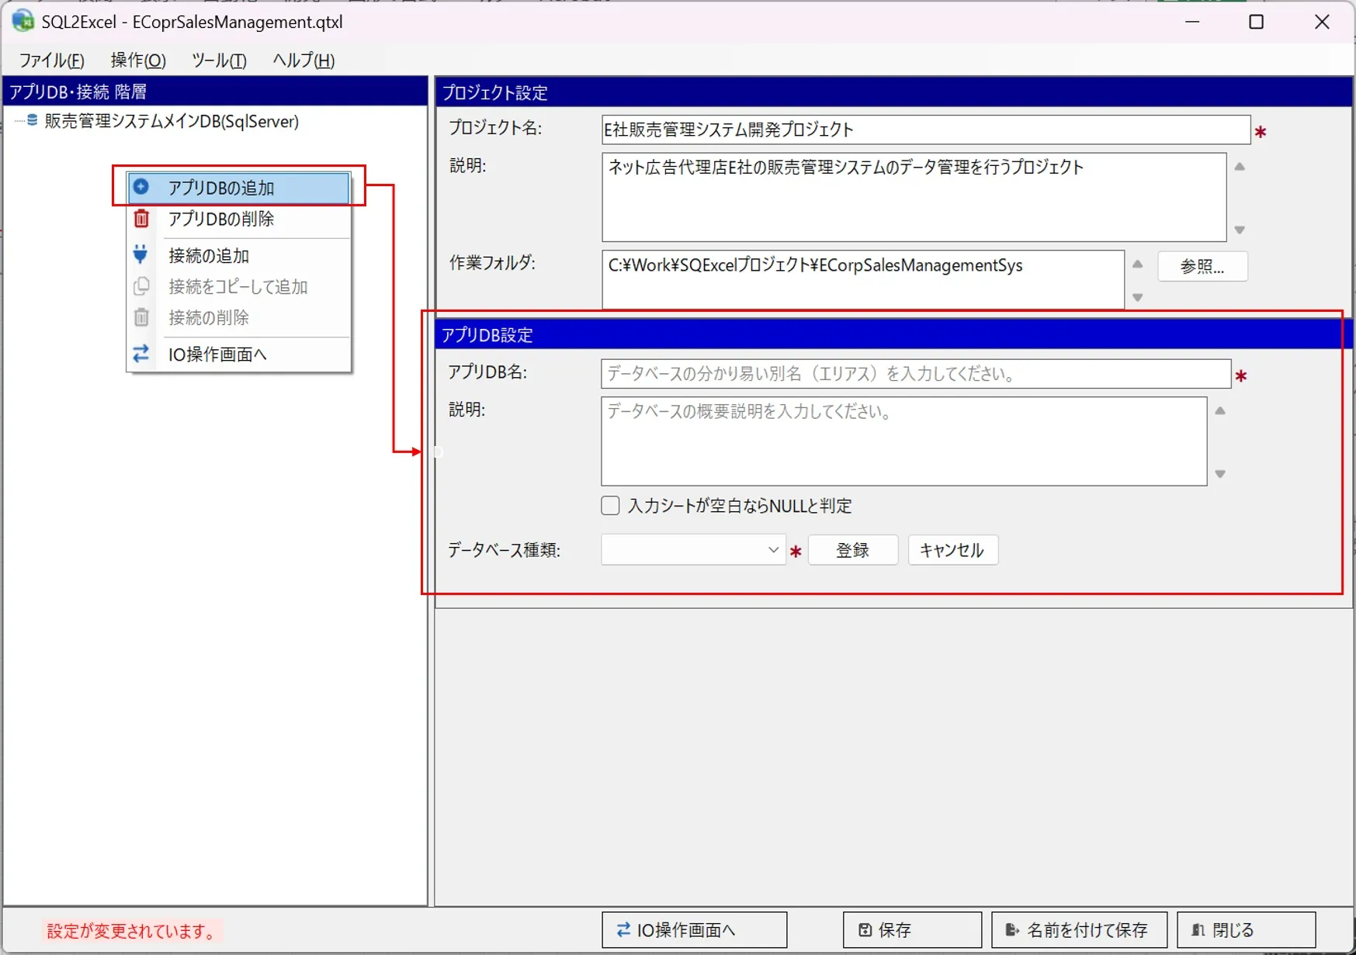
Task: Click the grey trash icon for 接続の削除
Action: (141, 317)
